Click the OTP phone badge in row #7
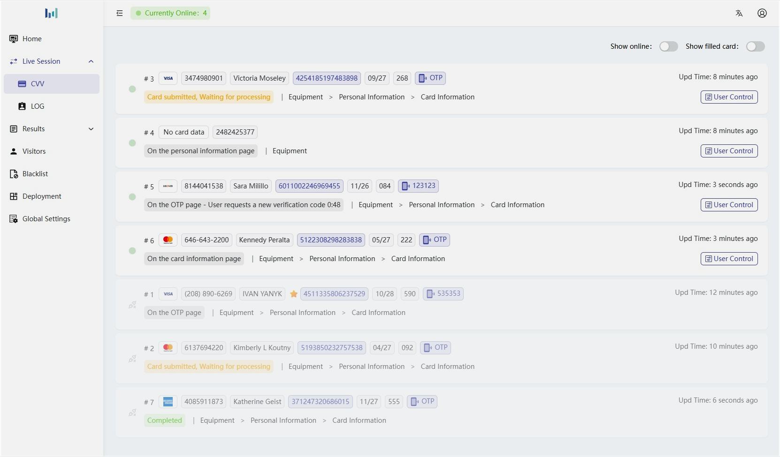This screenshot has height=457, width=780. click(x=422, y=402)
